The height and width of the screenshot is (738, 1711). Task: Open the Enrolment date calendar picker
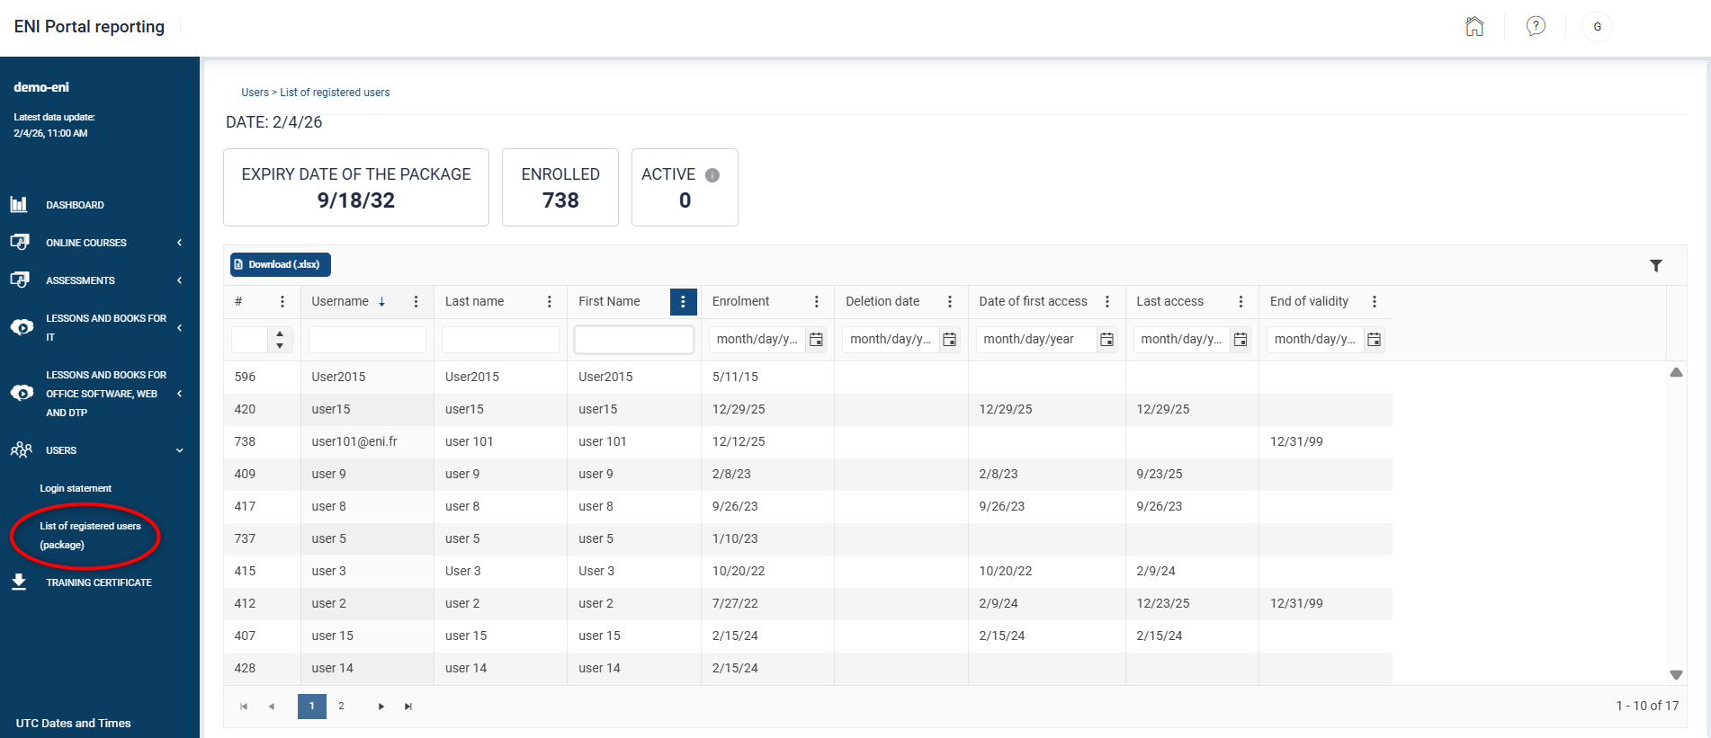816,339
